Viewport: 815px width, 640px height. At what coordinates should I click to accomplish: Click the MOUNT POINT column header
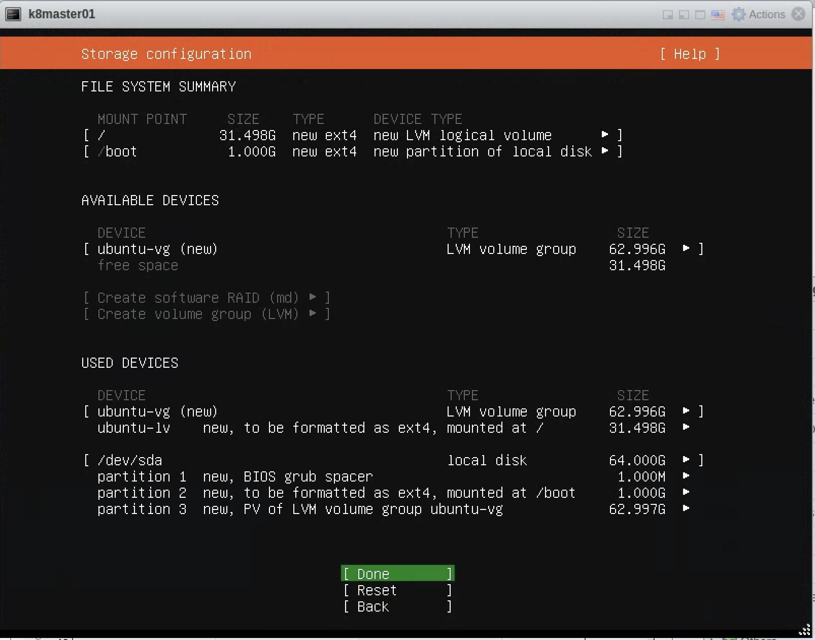pos(142,119)
